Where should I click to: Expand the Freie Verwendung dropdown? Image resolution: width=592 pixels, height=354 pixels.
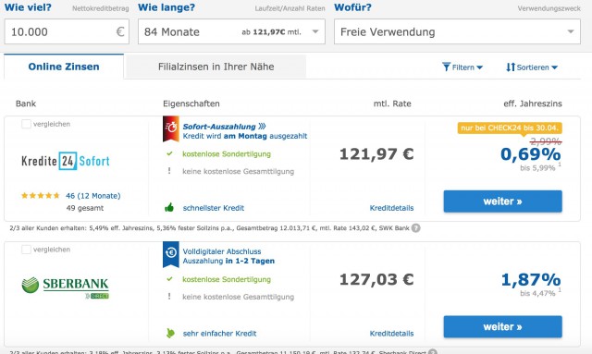[457, 31]
